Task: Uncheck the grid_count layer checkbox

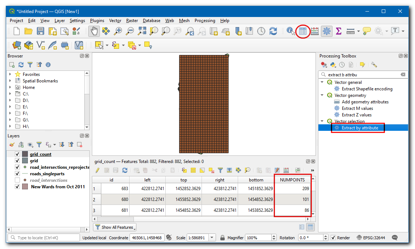Action: [17, 154]
